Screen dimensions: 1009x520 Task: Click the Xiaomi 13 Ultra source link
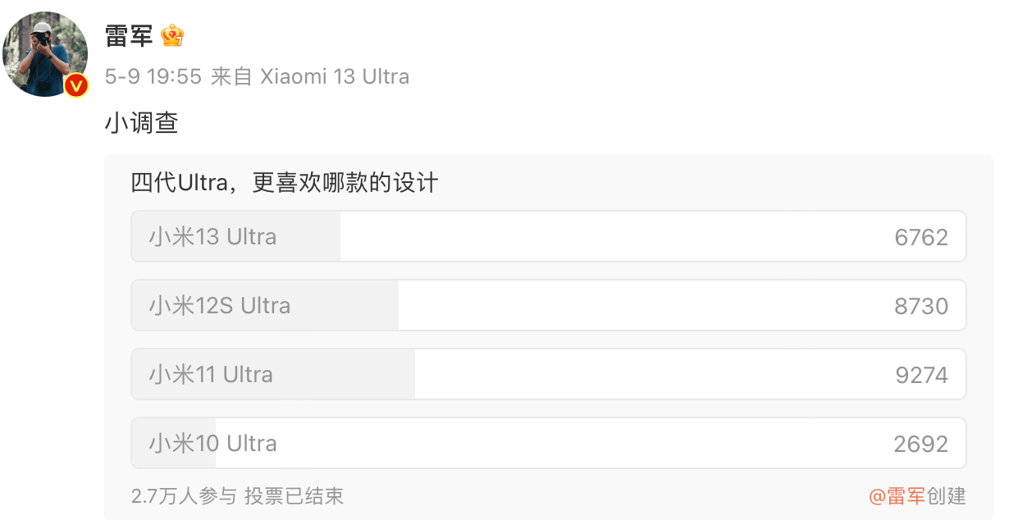pyautogui.click(x=335, y=77)
